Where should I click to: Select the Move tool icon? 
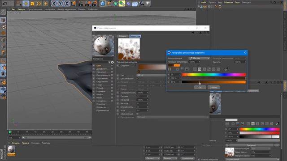26,4
